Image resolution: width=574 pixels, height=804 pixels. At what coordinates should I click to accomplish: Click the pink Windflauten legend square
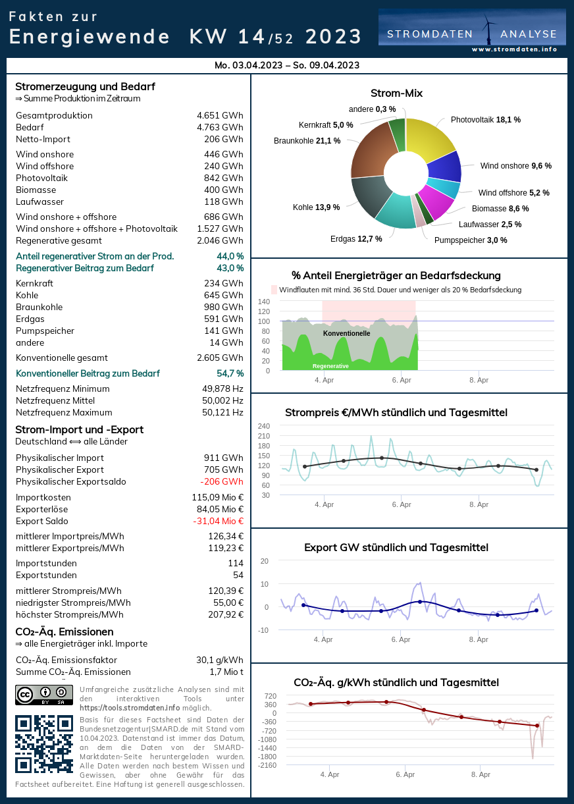coord(274,290)
